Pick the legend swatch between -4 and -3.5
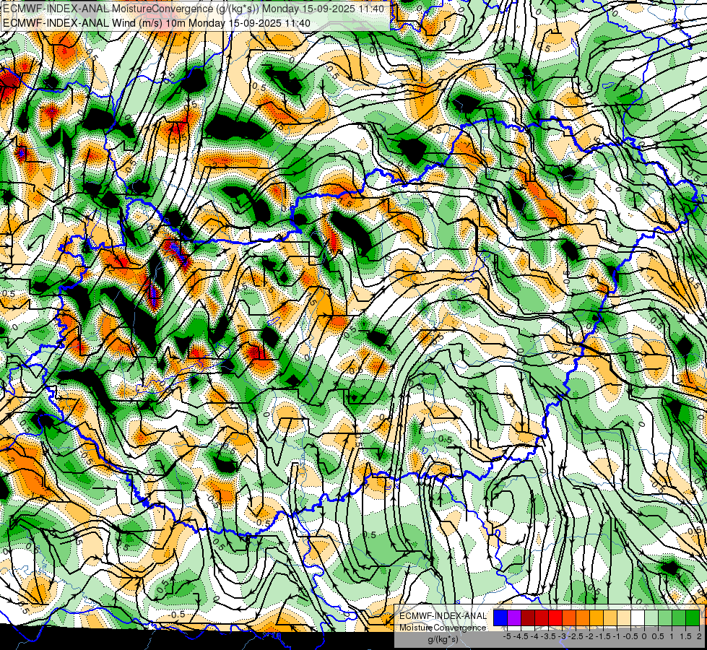 (x=542, y=618)
